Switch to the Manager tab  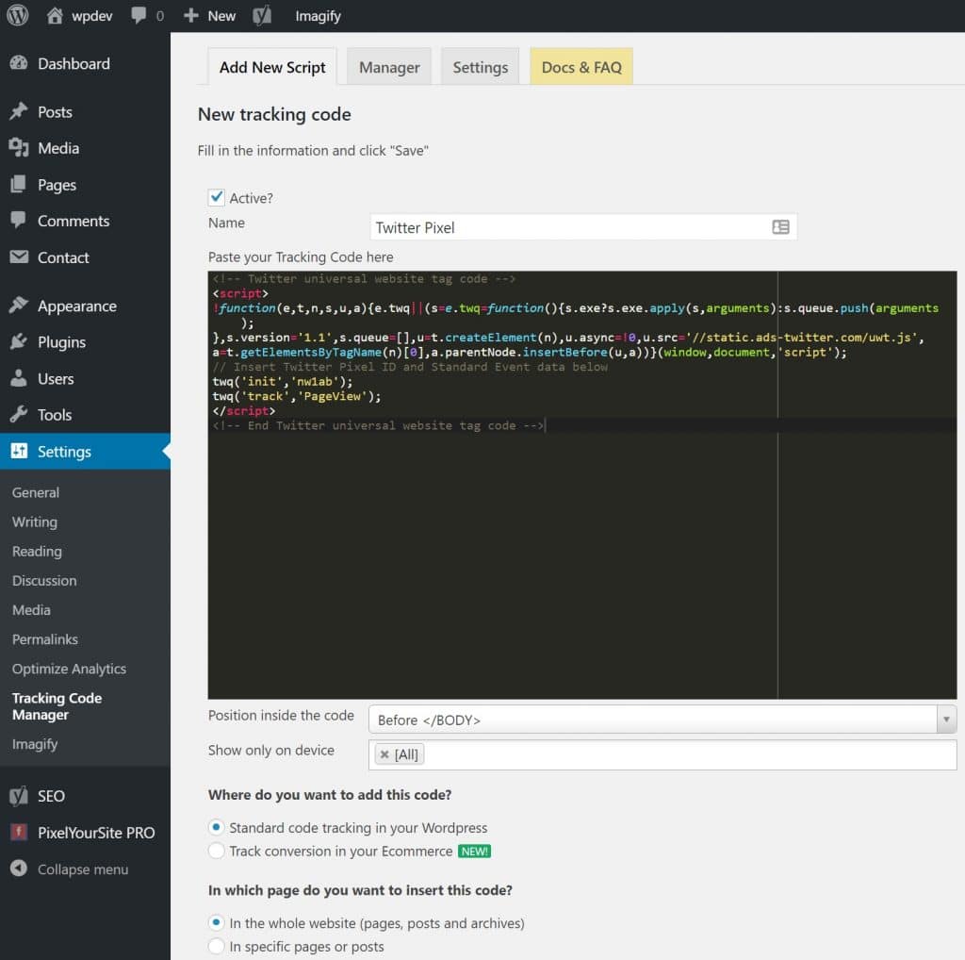click(x=389, y=67)
